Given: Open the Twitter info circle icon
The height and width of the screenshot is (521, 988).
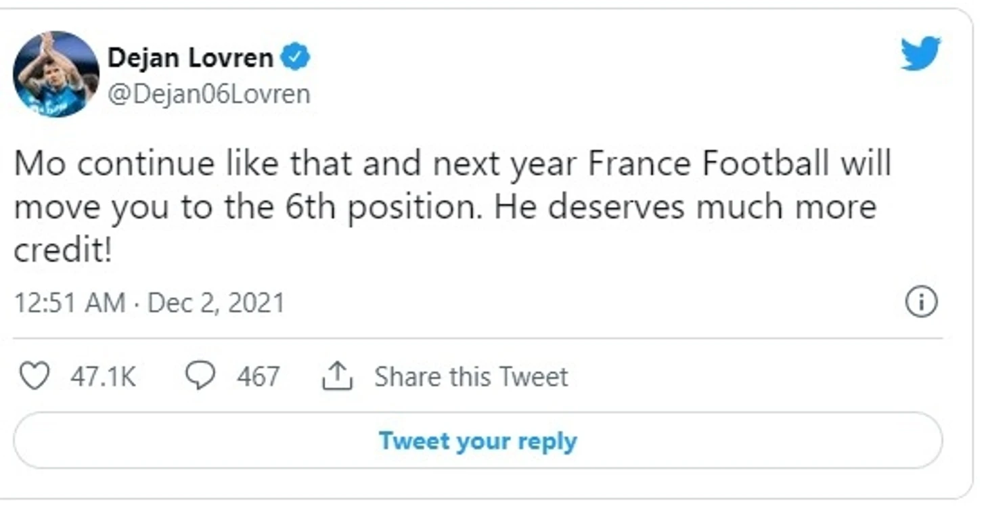Looking at the screenshot, I should pos(921,302).
